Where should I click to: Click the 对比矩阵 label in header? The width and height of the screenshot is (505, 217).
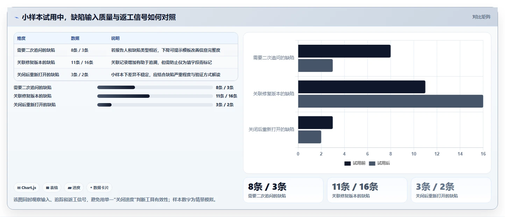click(x=481, y=17)
